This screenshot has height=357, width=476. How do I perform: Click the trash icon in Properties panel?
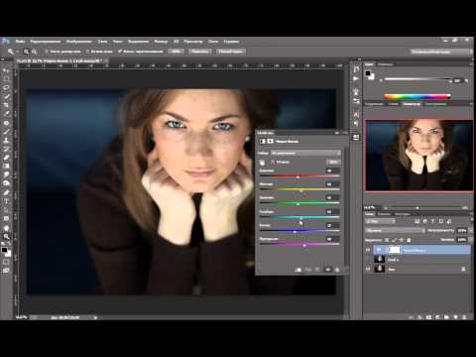point(337,270)
